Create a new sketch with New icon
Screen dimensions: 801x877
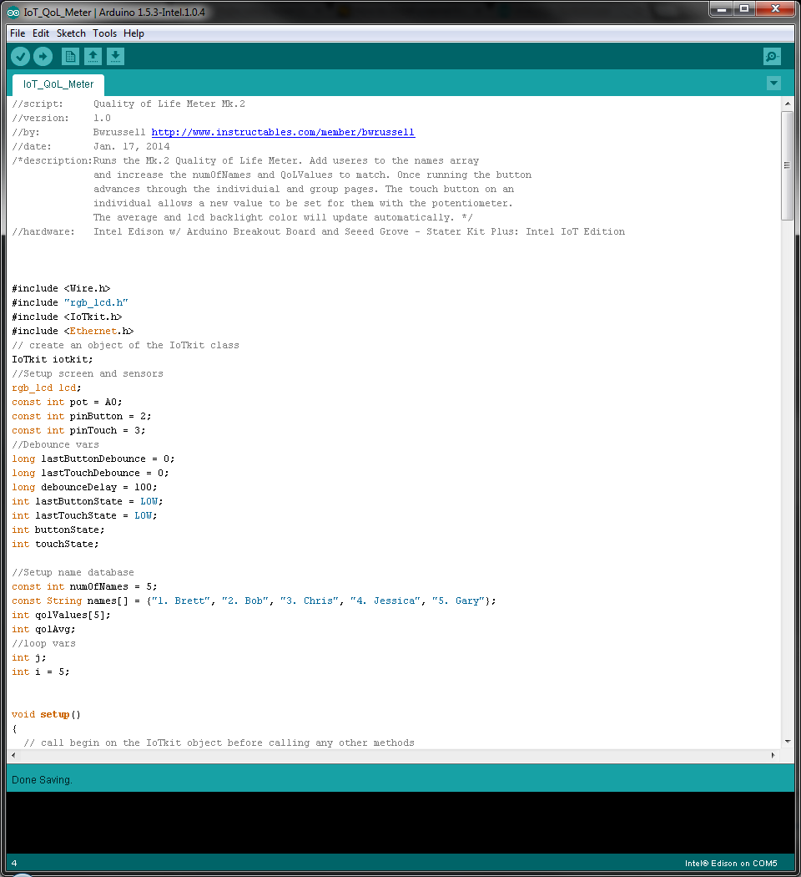[70, 57]
